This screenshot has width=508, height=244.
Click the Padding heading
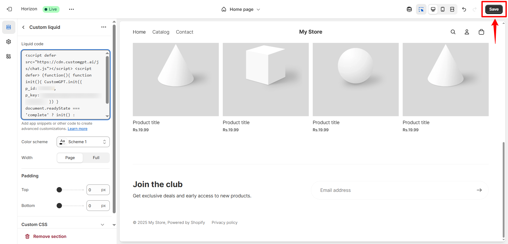(x=30, y=176)
